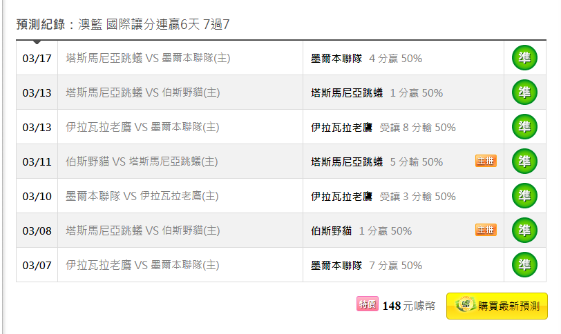This screenshot has height=334, width=561.
Task: Open the 03/13 塔斯馬尼亞跳蟻 VS 伯斯野貓 match
Action: [143, 93]
